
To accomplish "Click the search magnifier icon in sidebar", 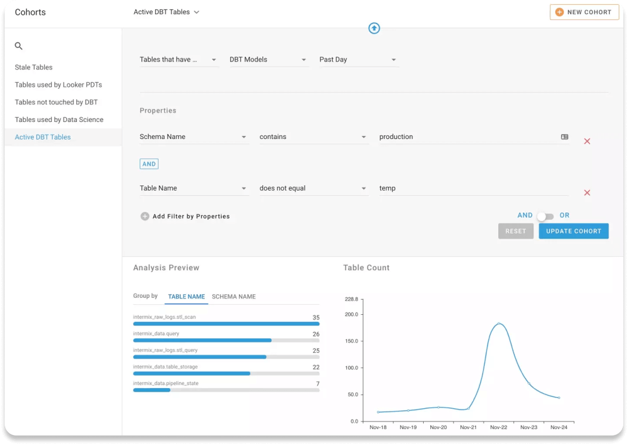I will pyautogui.click(x=19, y=46).
